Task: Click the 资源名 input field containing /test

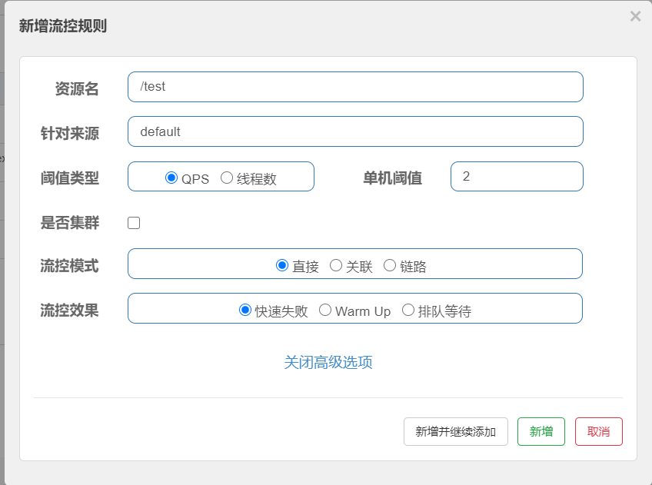Action: 355,87
